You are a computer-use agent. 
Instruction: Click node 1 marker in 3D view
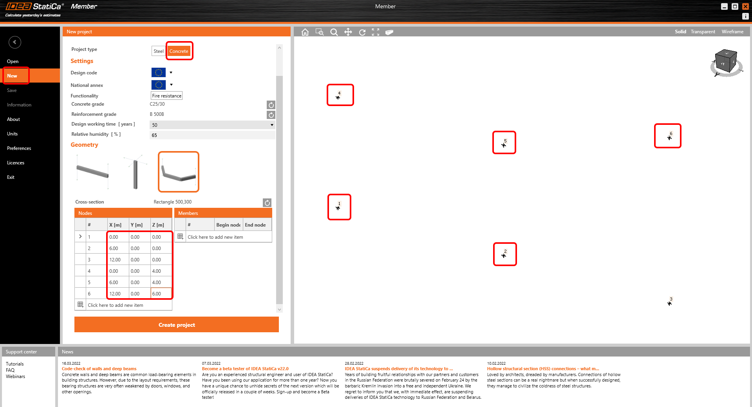(x=338, y=208)
